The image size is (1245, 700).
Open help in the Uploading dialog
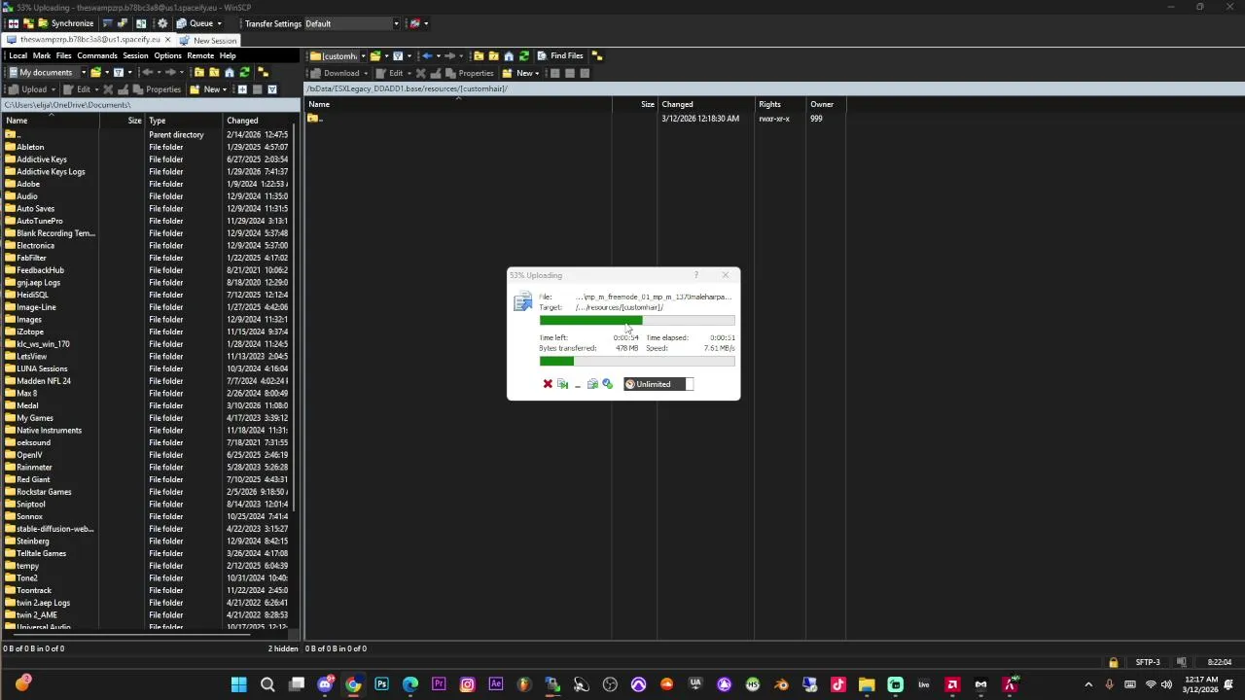click(x=695, y=275)
